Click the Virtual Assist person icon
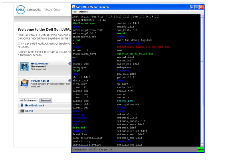The height and width of the screenshot is (164, 230). (24, 83)
